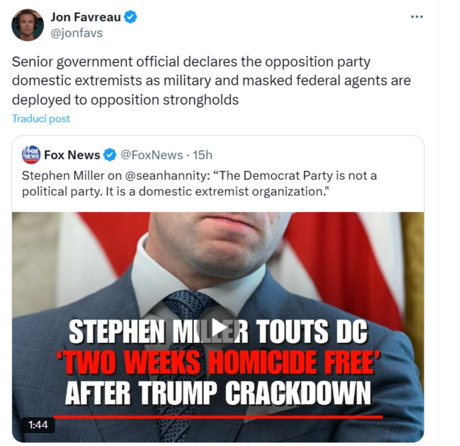Open Jon Favreau's profile picture

[x=28, y=25]
